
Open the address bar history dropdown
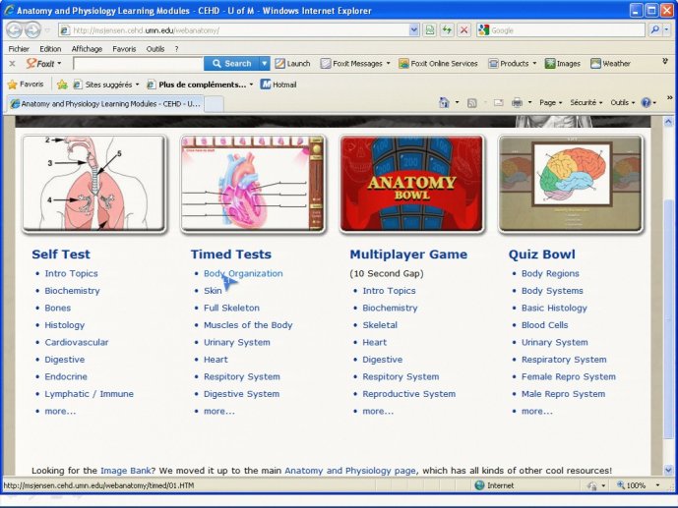[x=414, y=29]
